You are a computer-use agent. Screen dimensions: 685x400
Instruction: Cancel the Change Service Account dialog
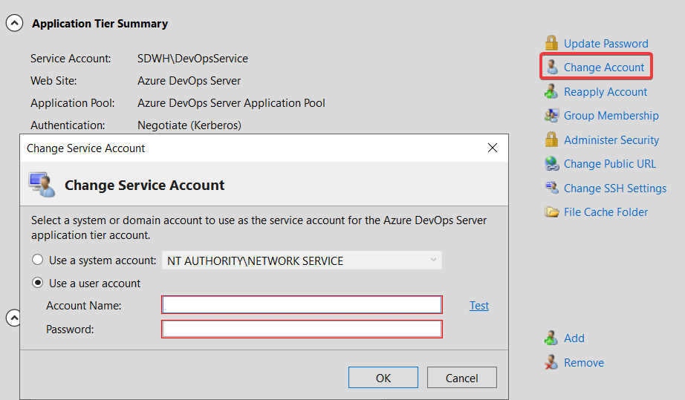point(461,378)
